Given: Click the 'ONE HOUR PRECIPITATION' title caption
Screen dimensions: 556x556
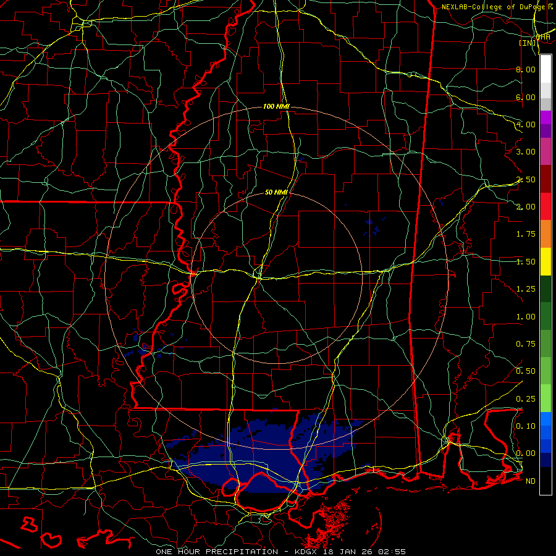Looking at the screenshot, I should coord(217,552).
